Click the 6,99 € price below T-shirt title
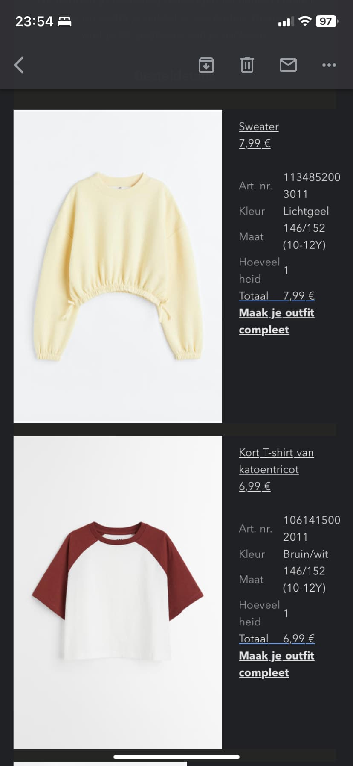The height and width of the screenshot is (766, 353). click(x=255, y=486)
